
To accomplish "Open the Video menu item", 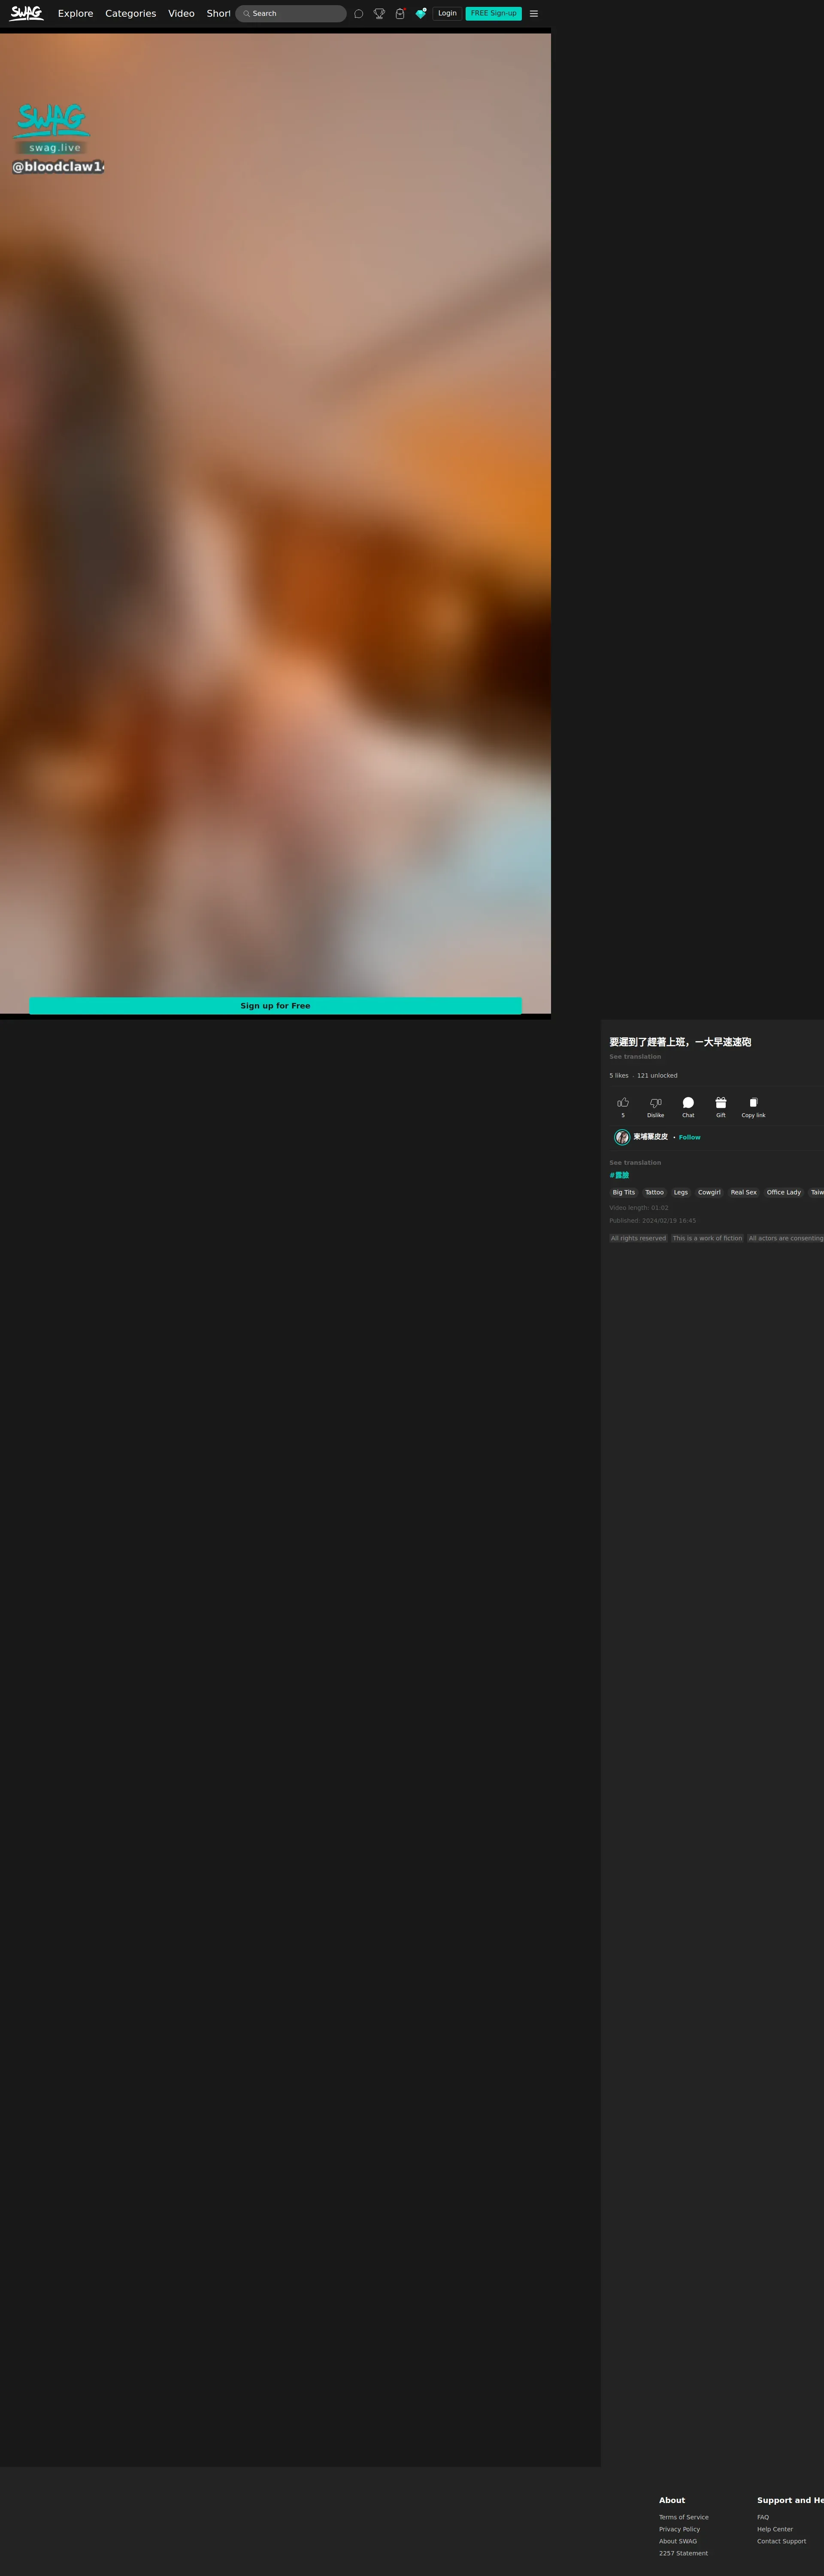I will [181, 14].
